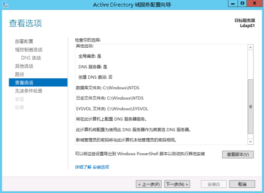Image resolution: width=264 pixels, height=193 pixels.
Task: Jump to 先决条件检查 step
Action: [x=29, y=91]
